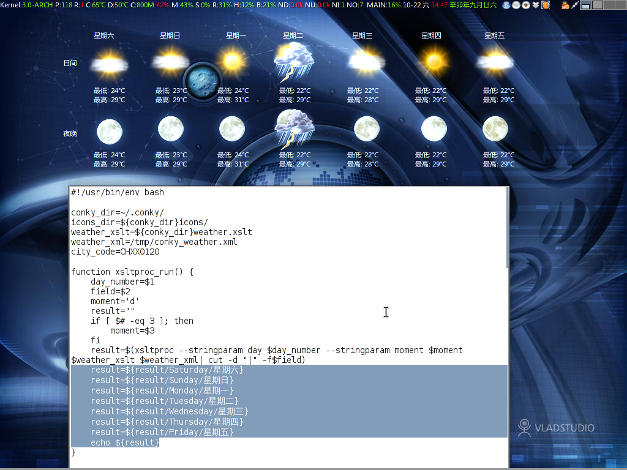Click the white round tray icon
This screenshot has width=627, height=470.
516,5
